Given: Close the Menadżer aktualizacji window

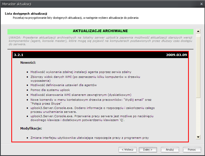Looking at the screenshot, I should point(201,4).
